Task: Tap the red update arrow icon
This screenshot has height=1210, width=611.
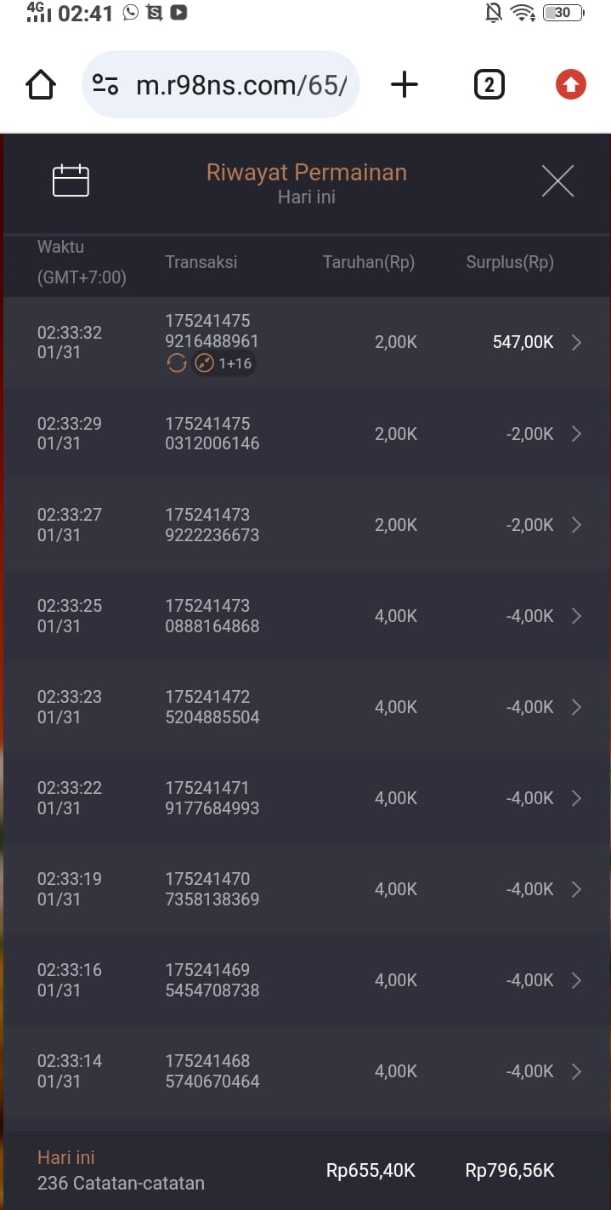Action: (x=570, y=85)
